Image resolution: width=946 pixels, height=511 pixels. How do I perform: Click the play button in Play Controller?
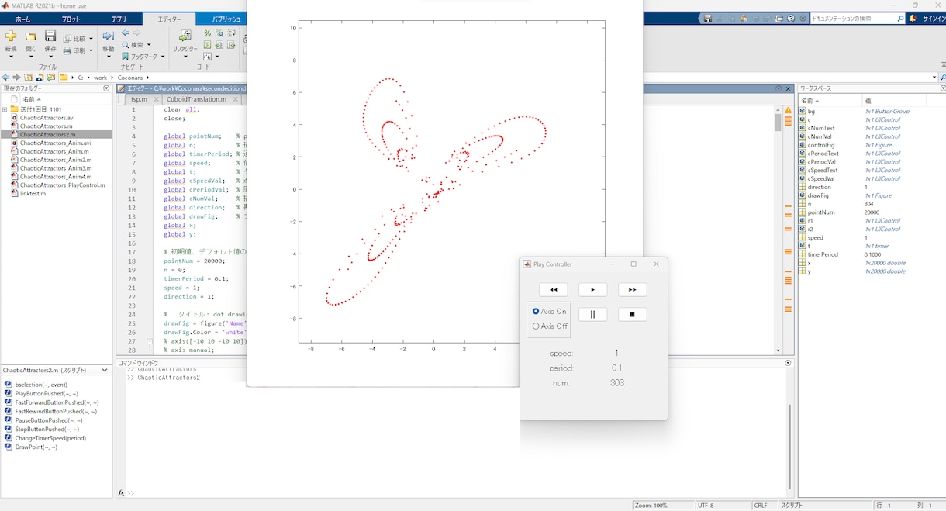(x=593, y=290)
